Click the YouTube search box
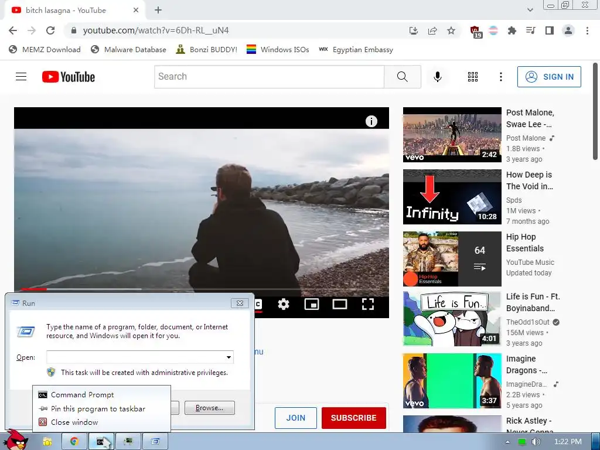The height and width of the screenshot is (450, 600). 269,77
